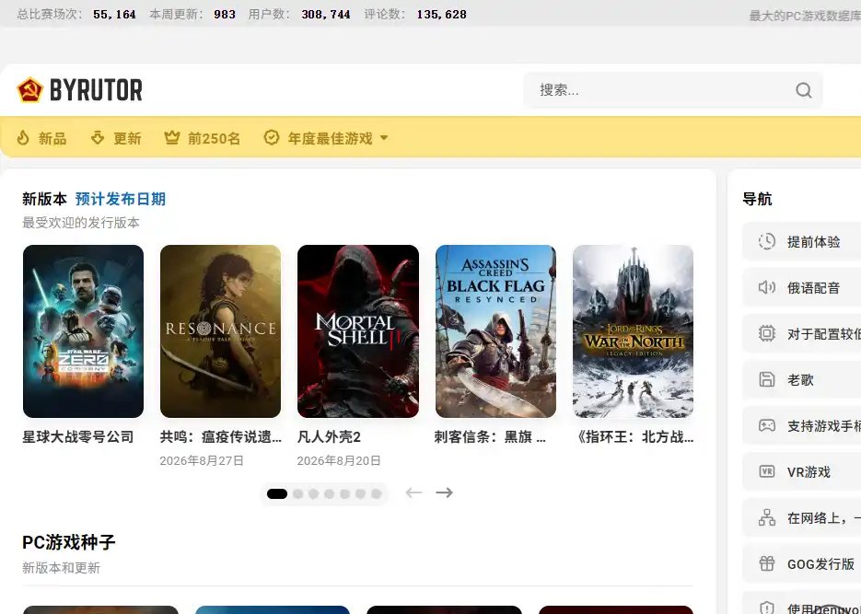Image resolution: width=861 pixels, height=614 pixels.
Task: Click the title 刺客信条：黑旗
Action: pyautogui.click(x=490, y=436)
